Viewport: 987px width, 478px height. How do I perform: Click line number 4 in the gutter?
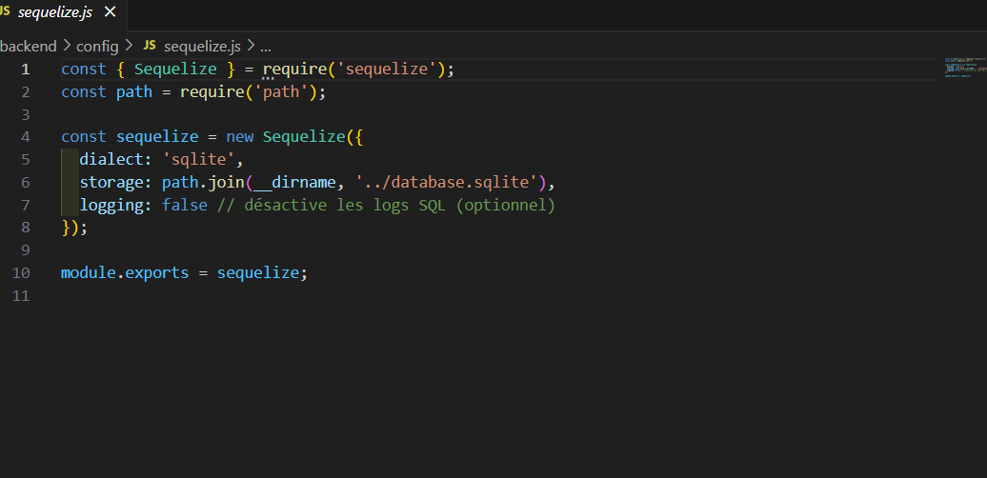click(x=25, y=137)
